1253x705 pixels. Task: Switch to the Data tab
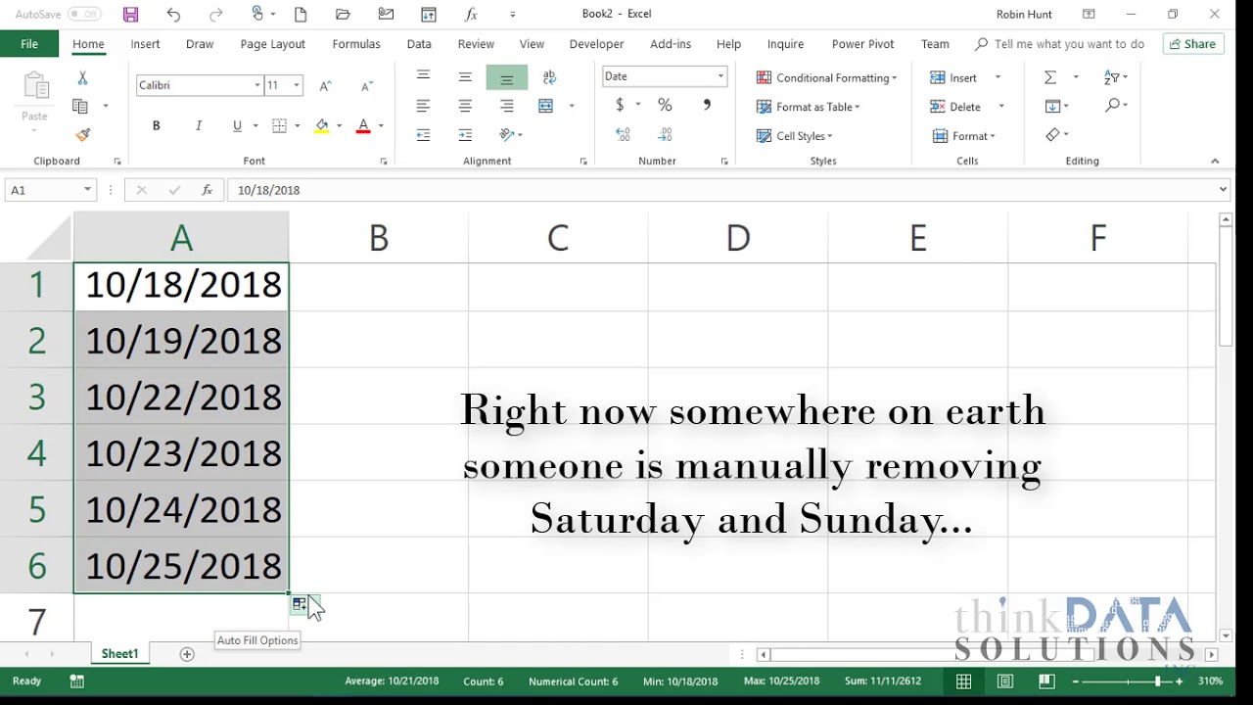[x=419, y=44]
